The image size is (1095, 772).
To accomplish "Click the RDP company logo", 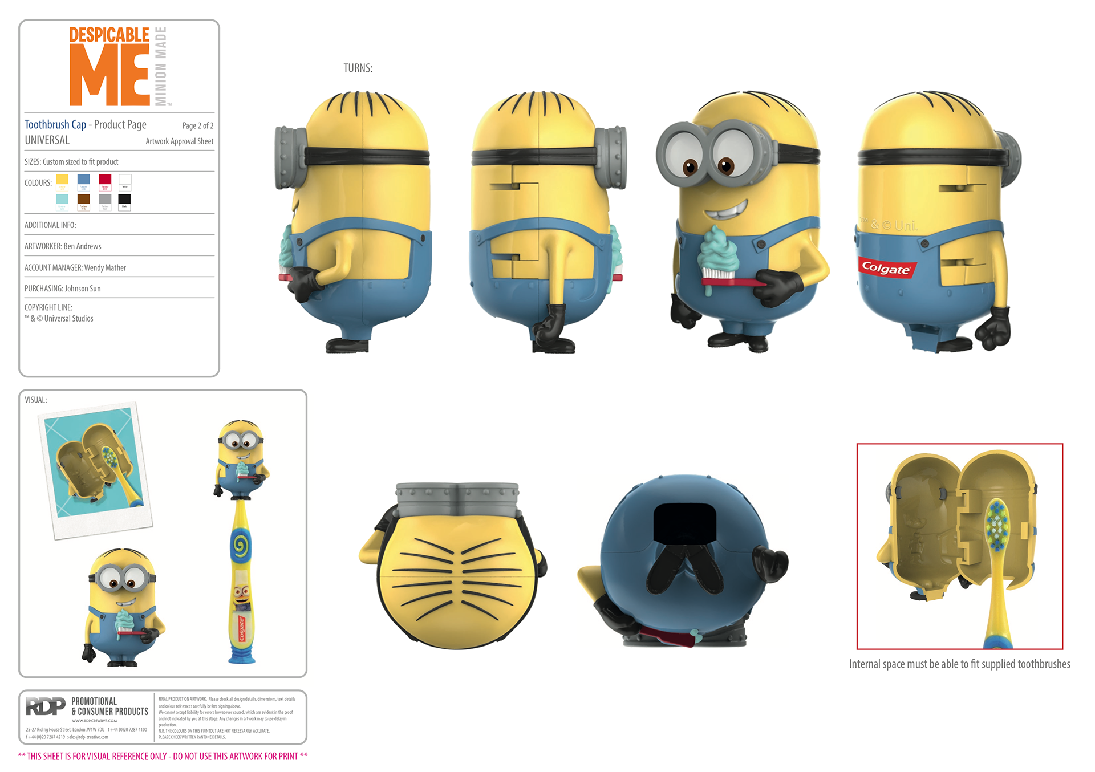I will pyautogui.click(x=45, y=707).
